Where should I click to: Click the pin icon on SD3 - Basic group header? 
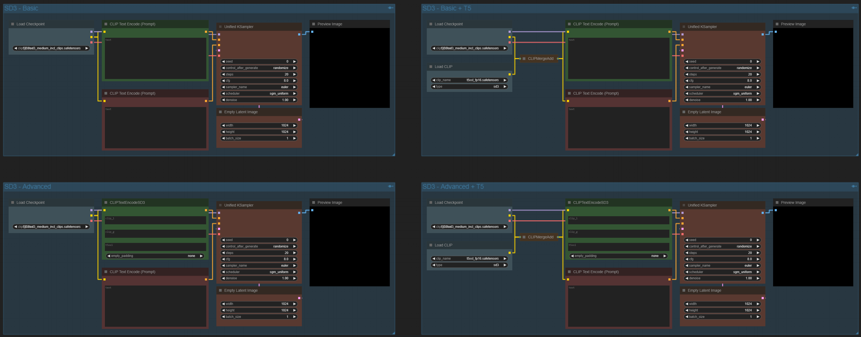pos(390,8)
